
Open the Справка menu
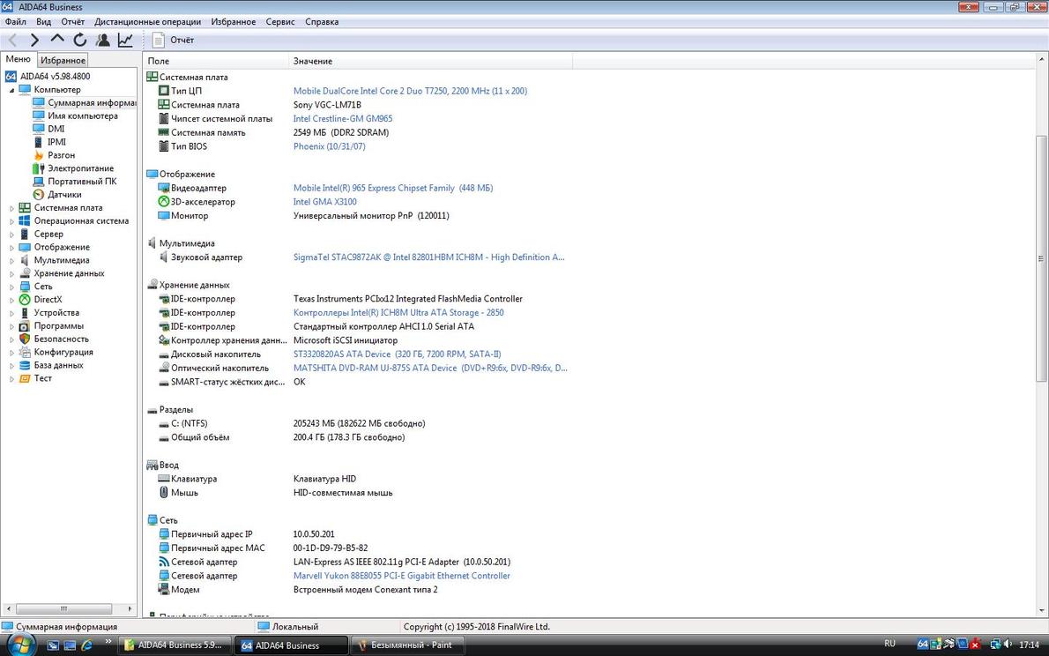[322, 21]
